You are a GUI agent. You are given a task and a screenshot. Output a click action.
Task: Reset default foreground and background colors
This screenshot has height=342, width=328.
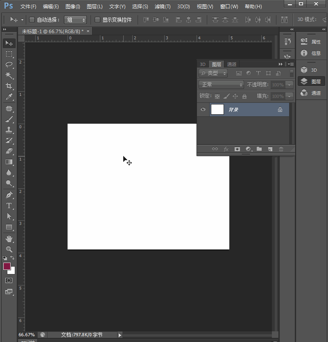(5, 258)
